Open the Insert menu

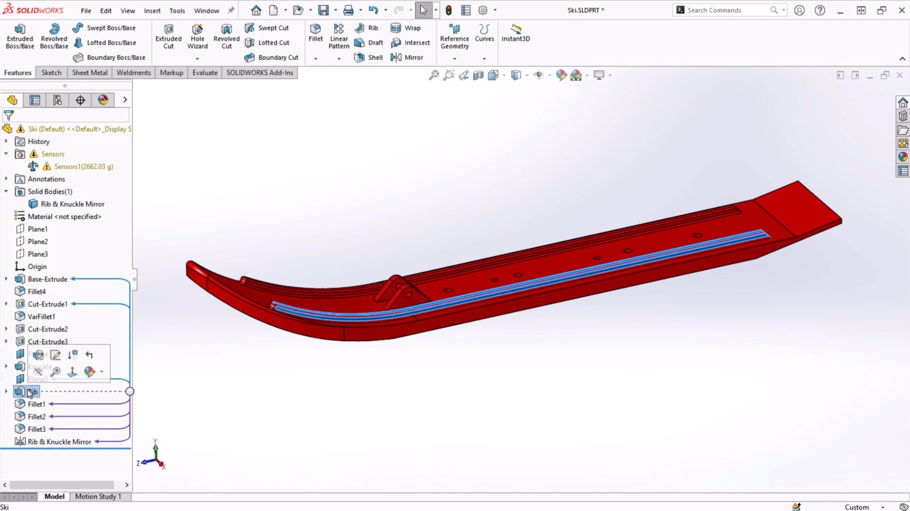[x=152, y=10]
